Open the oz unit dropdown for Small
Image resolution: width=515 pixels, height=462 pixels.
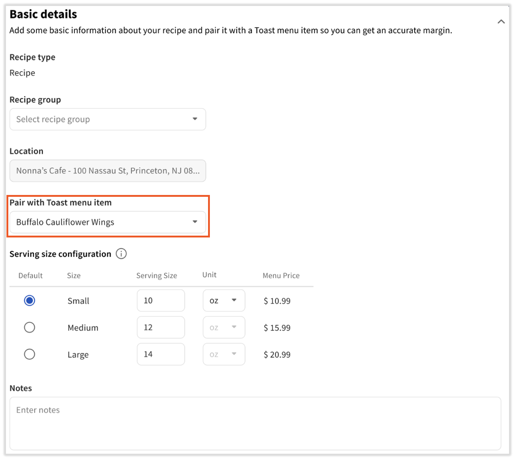tap(224, 301)
